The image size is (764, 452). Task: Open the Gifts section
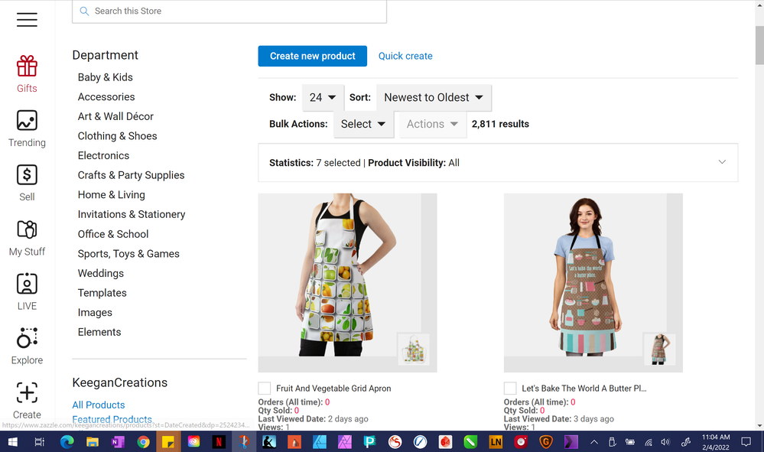pyautogui.click(x=27, y=74)
